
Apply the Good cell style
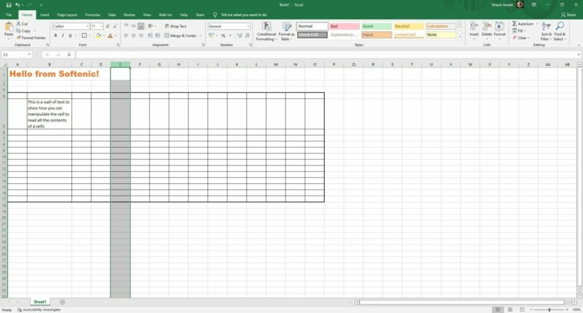pyautogui.click(x=376, y=26)
